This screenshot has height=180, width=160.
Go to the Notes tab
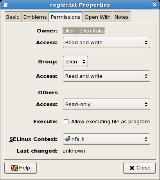pos(122,17)
